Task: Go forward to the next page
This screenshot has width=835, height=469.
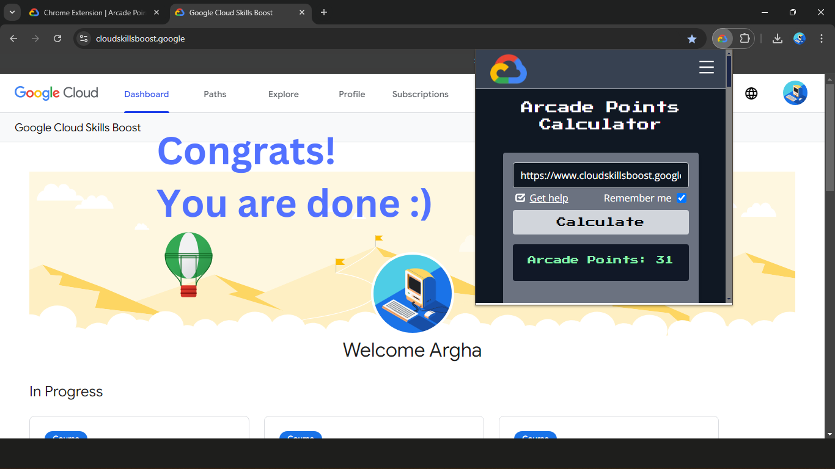Action: (x=35, y=38)
